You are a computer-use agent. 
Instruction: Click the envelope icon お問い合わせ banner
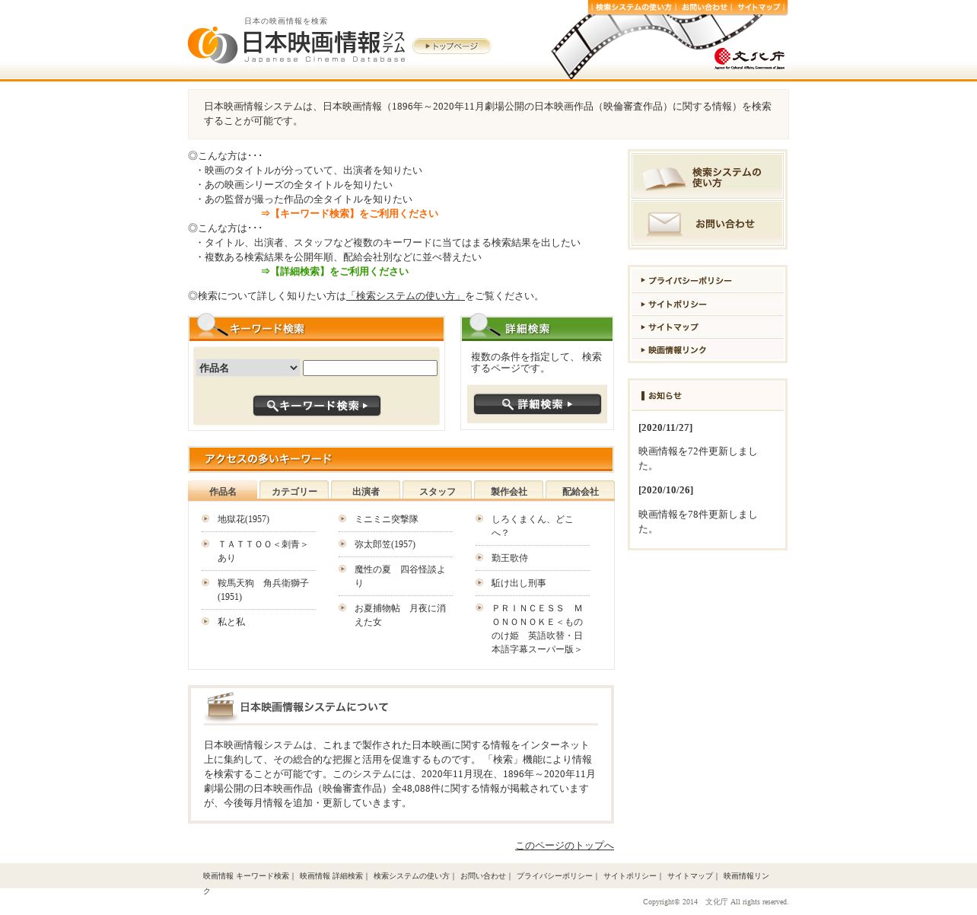(x=708, y=223)
